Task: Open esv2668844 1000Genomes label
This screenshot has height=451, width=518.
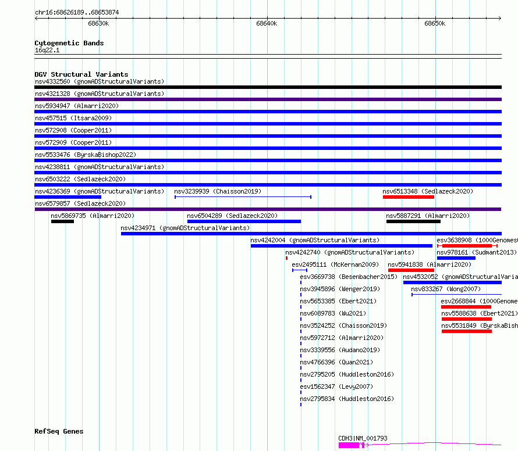Action: [x=479, y=301]
